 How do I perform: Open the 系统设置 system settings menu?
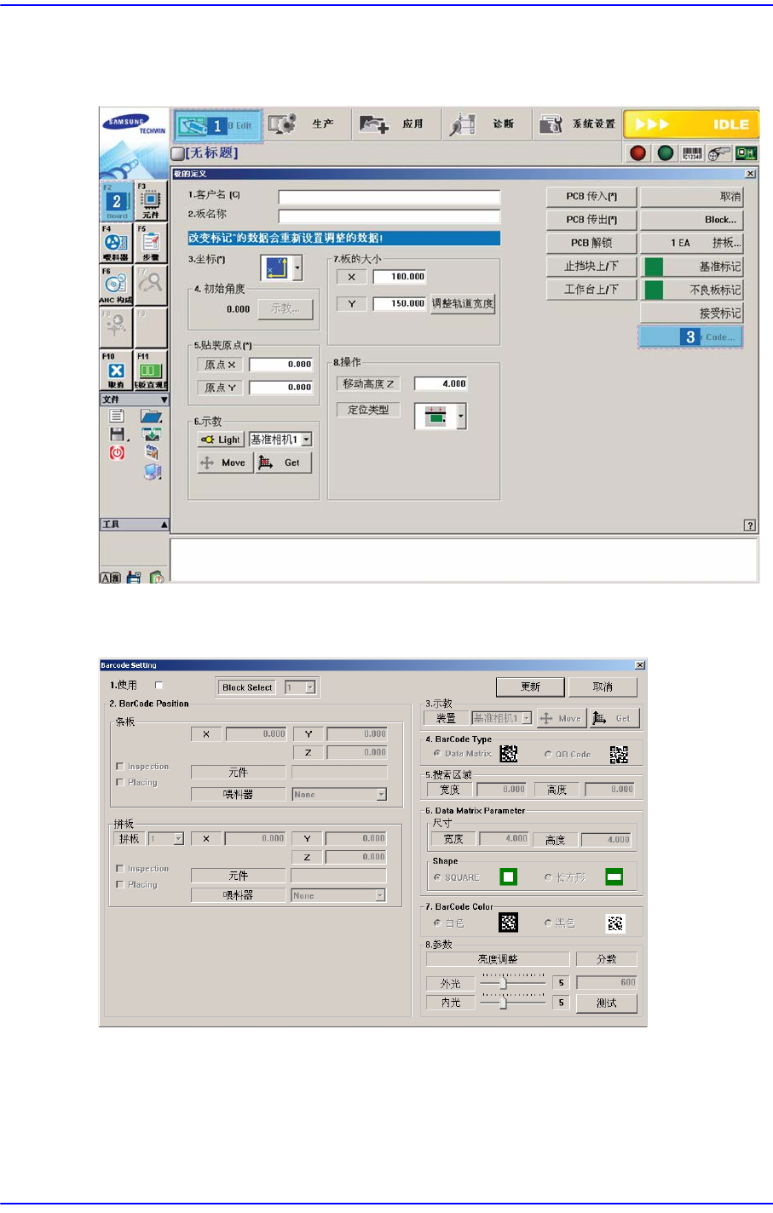click(578, 124)
